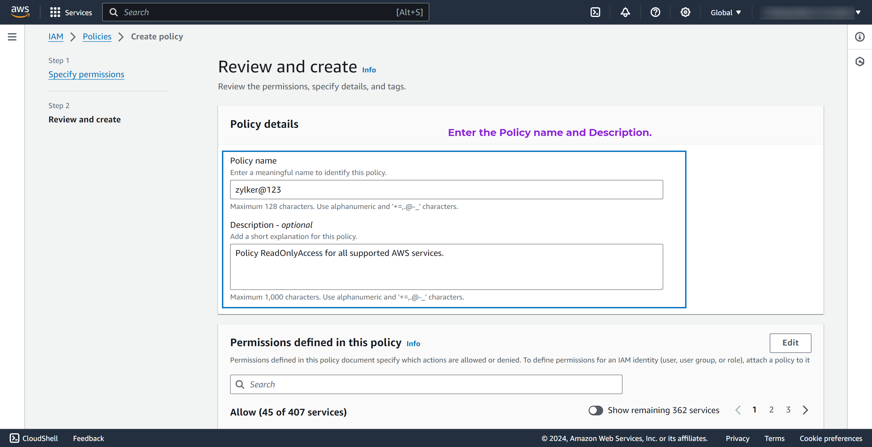Open the Global region dropdown
Image resolution: width=872 pixels, height=447 pixels.
pos(725,12)
